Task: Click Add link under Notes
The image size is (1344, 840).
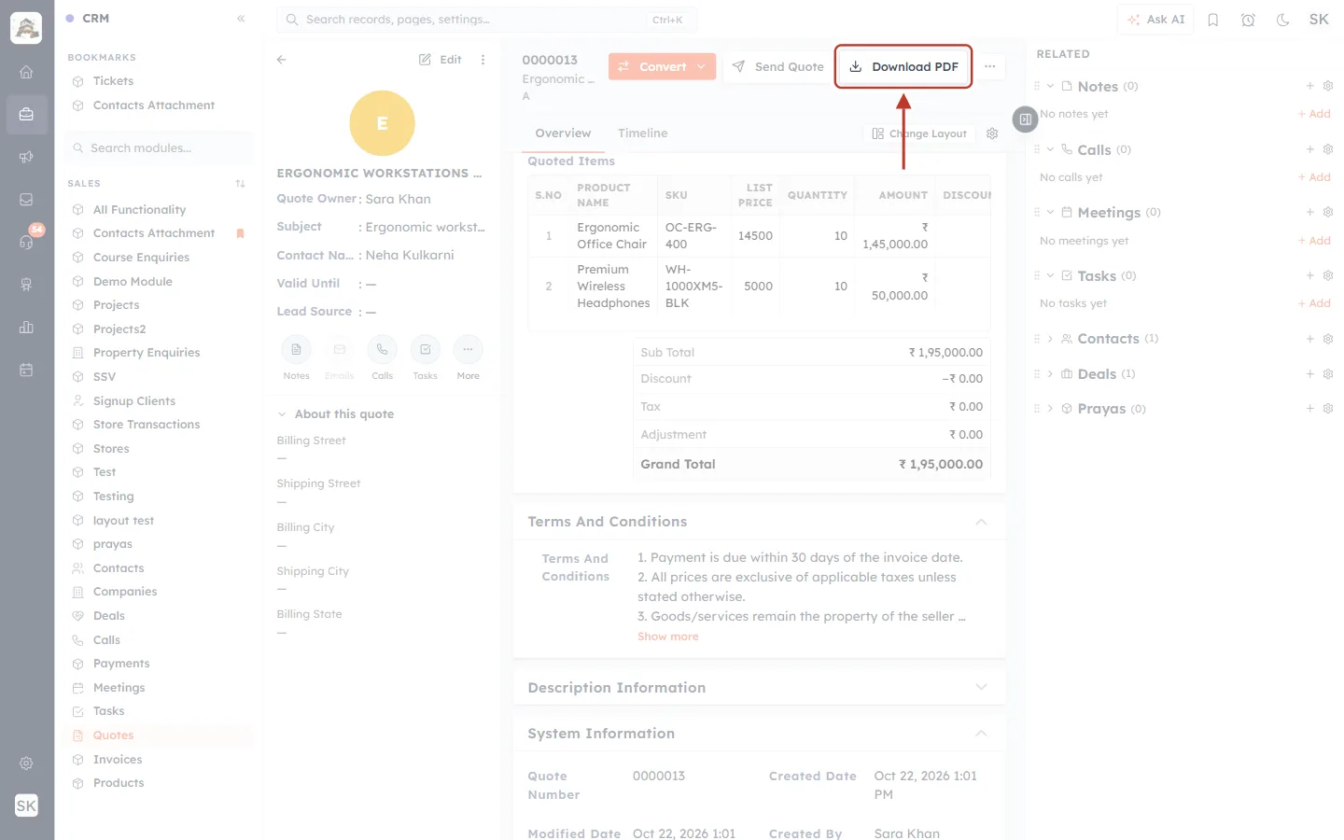Action: click(1314, 114)
